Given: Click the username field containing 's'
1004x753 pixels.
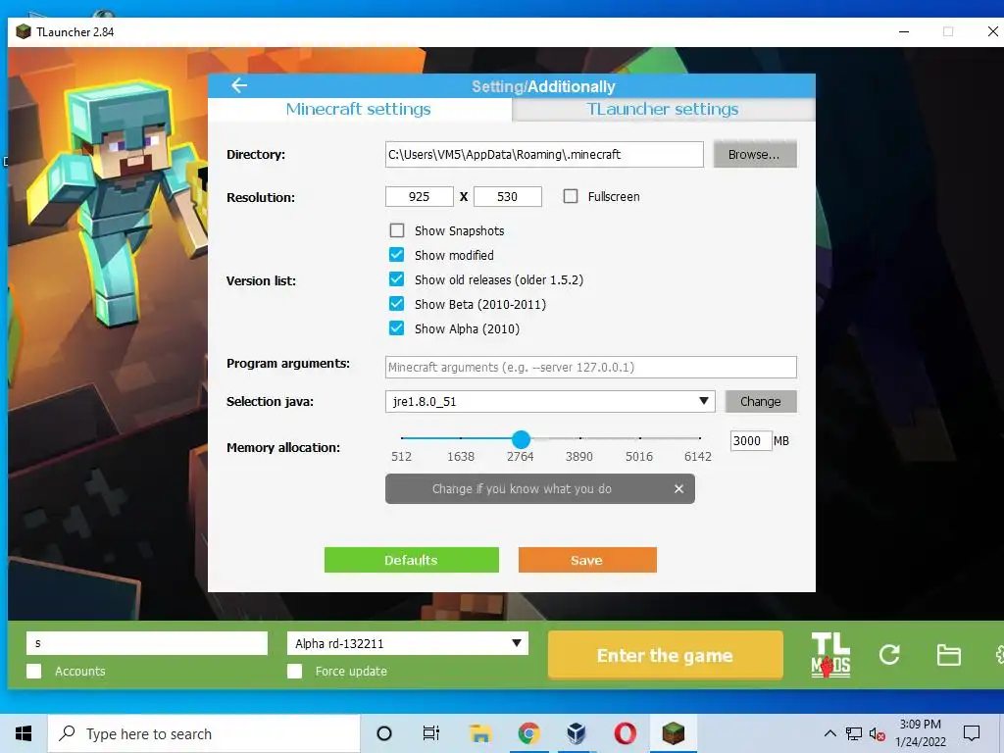Looking at the screenshot, I should pos(147,643).
